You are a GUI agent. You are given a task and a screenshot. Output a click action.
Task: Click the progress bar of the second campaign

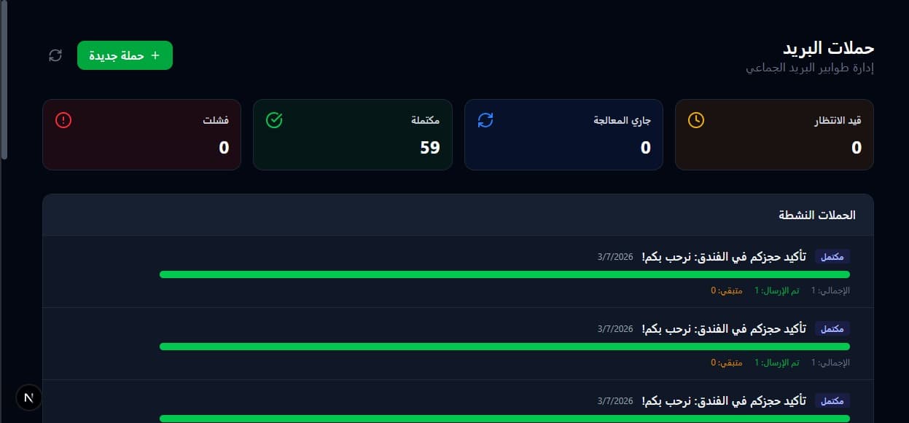tap(504, 347)
